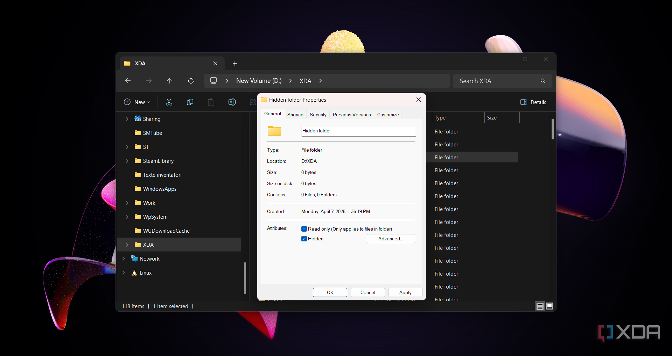This screenshot has width=672, height=356.
Task: Expand the SteamLibrary folder node
Action: pyautogui.click(x=127, y=161)
